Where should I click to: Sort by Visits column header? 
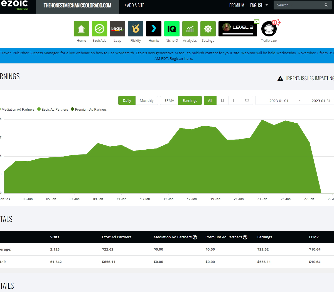55,237
